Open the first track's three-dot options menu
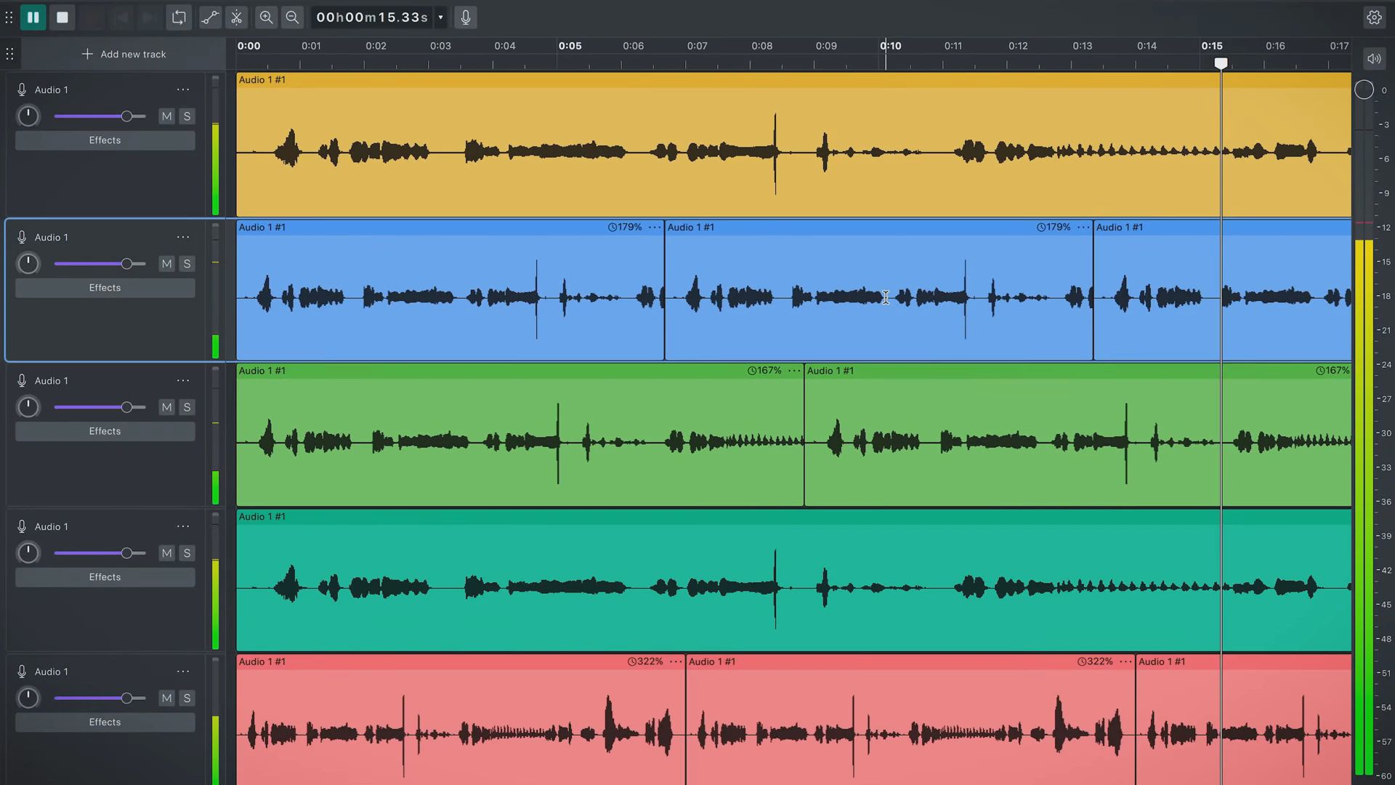Viewport: 1395px width, 785px height. coord(183,90)
